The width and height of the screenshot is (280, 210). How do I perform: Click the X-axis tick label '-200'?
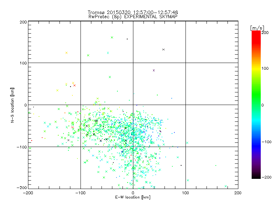[28, 193]
